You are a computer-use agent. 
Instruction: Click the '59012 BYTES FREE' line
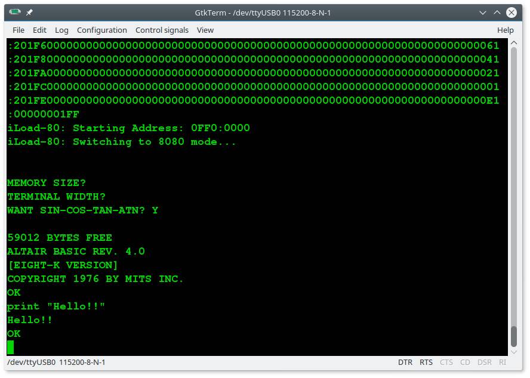pyautogui.click(x=60, y=237)
